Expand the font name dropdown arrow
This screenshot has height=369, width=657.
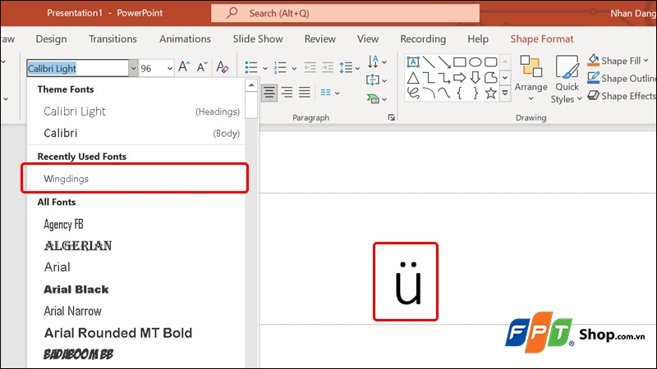(133, 68)
